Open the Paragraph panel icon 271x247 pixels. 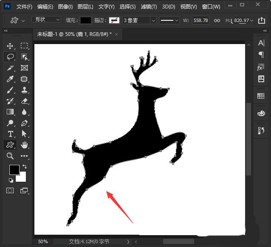point(261,55)
